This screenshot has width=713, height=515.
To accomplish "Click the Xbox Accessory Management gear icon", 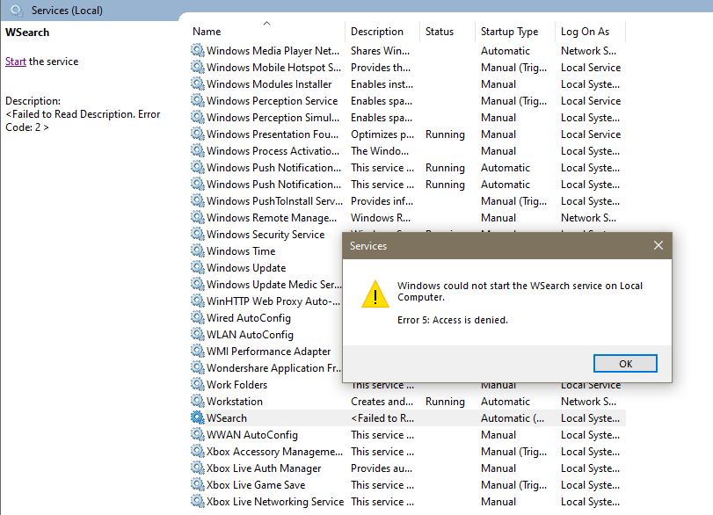I will coord(197,451).
